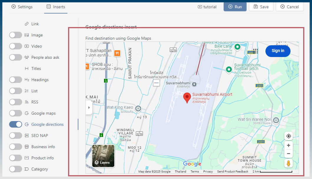Click the orange restaurant marker near Sukhapiban
Viewport: 312px width, 179px height.
coord(117,53)
